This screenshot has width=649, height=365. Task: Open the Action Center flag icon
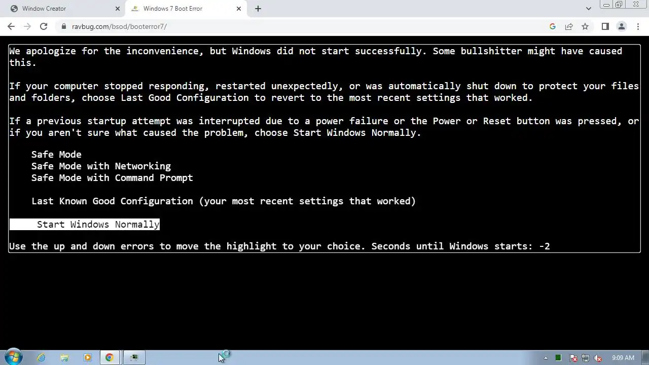click(x=573, y=358)
